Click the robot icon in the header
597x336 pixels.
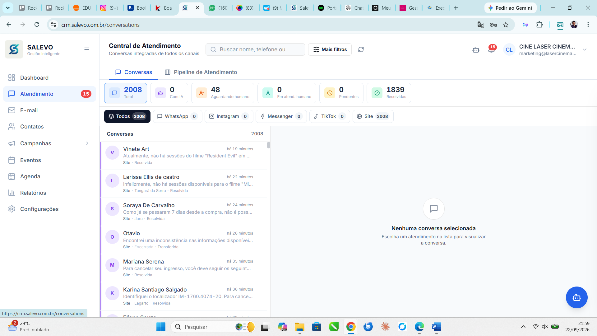476,50
